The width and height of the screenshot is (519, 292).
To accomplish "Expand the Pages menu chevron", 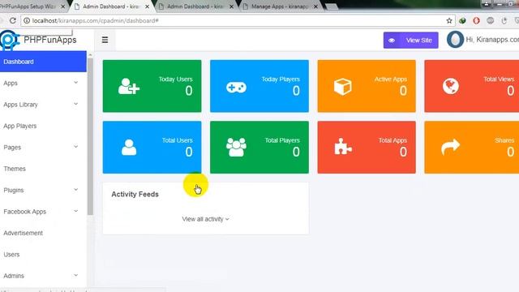I will [x=75, y=147].
